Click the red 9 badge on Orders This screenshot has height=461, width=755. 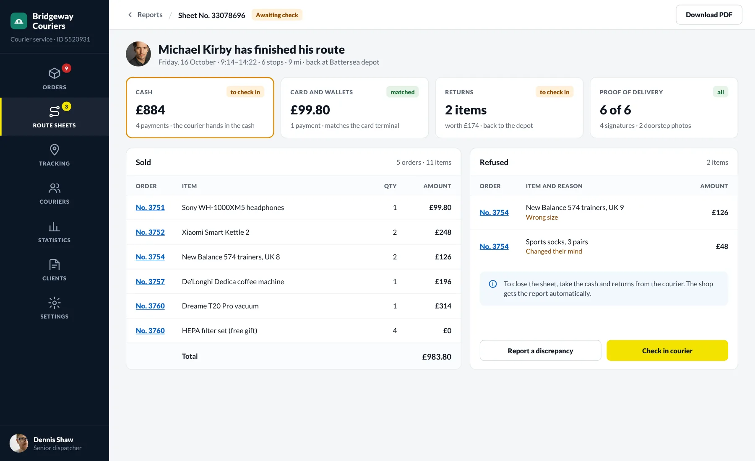pos(66,68)
